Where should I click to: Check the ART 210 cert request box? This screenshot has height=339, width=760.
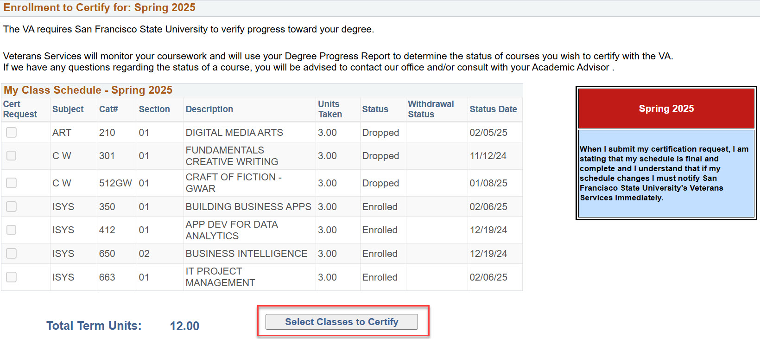(12, 133)
